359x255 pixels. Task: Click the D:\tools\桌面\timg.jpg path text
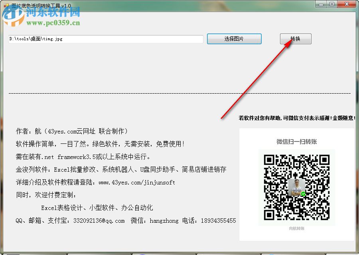click(34, 39)
